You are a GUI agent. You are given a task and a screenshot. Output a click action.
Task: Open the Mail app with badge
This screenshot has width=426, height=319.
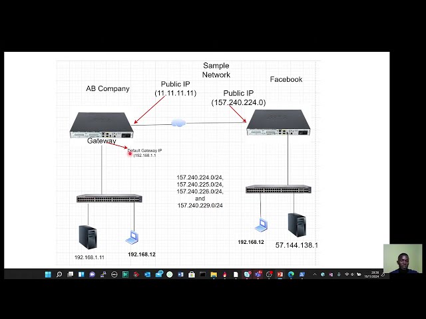[x=159, y=274]
